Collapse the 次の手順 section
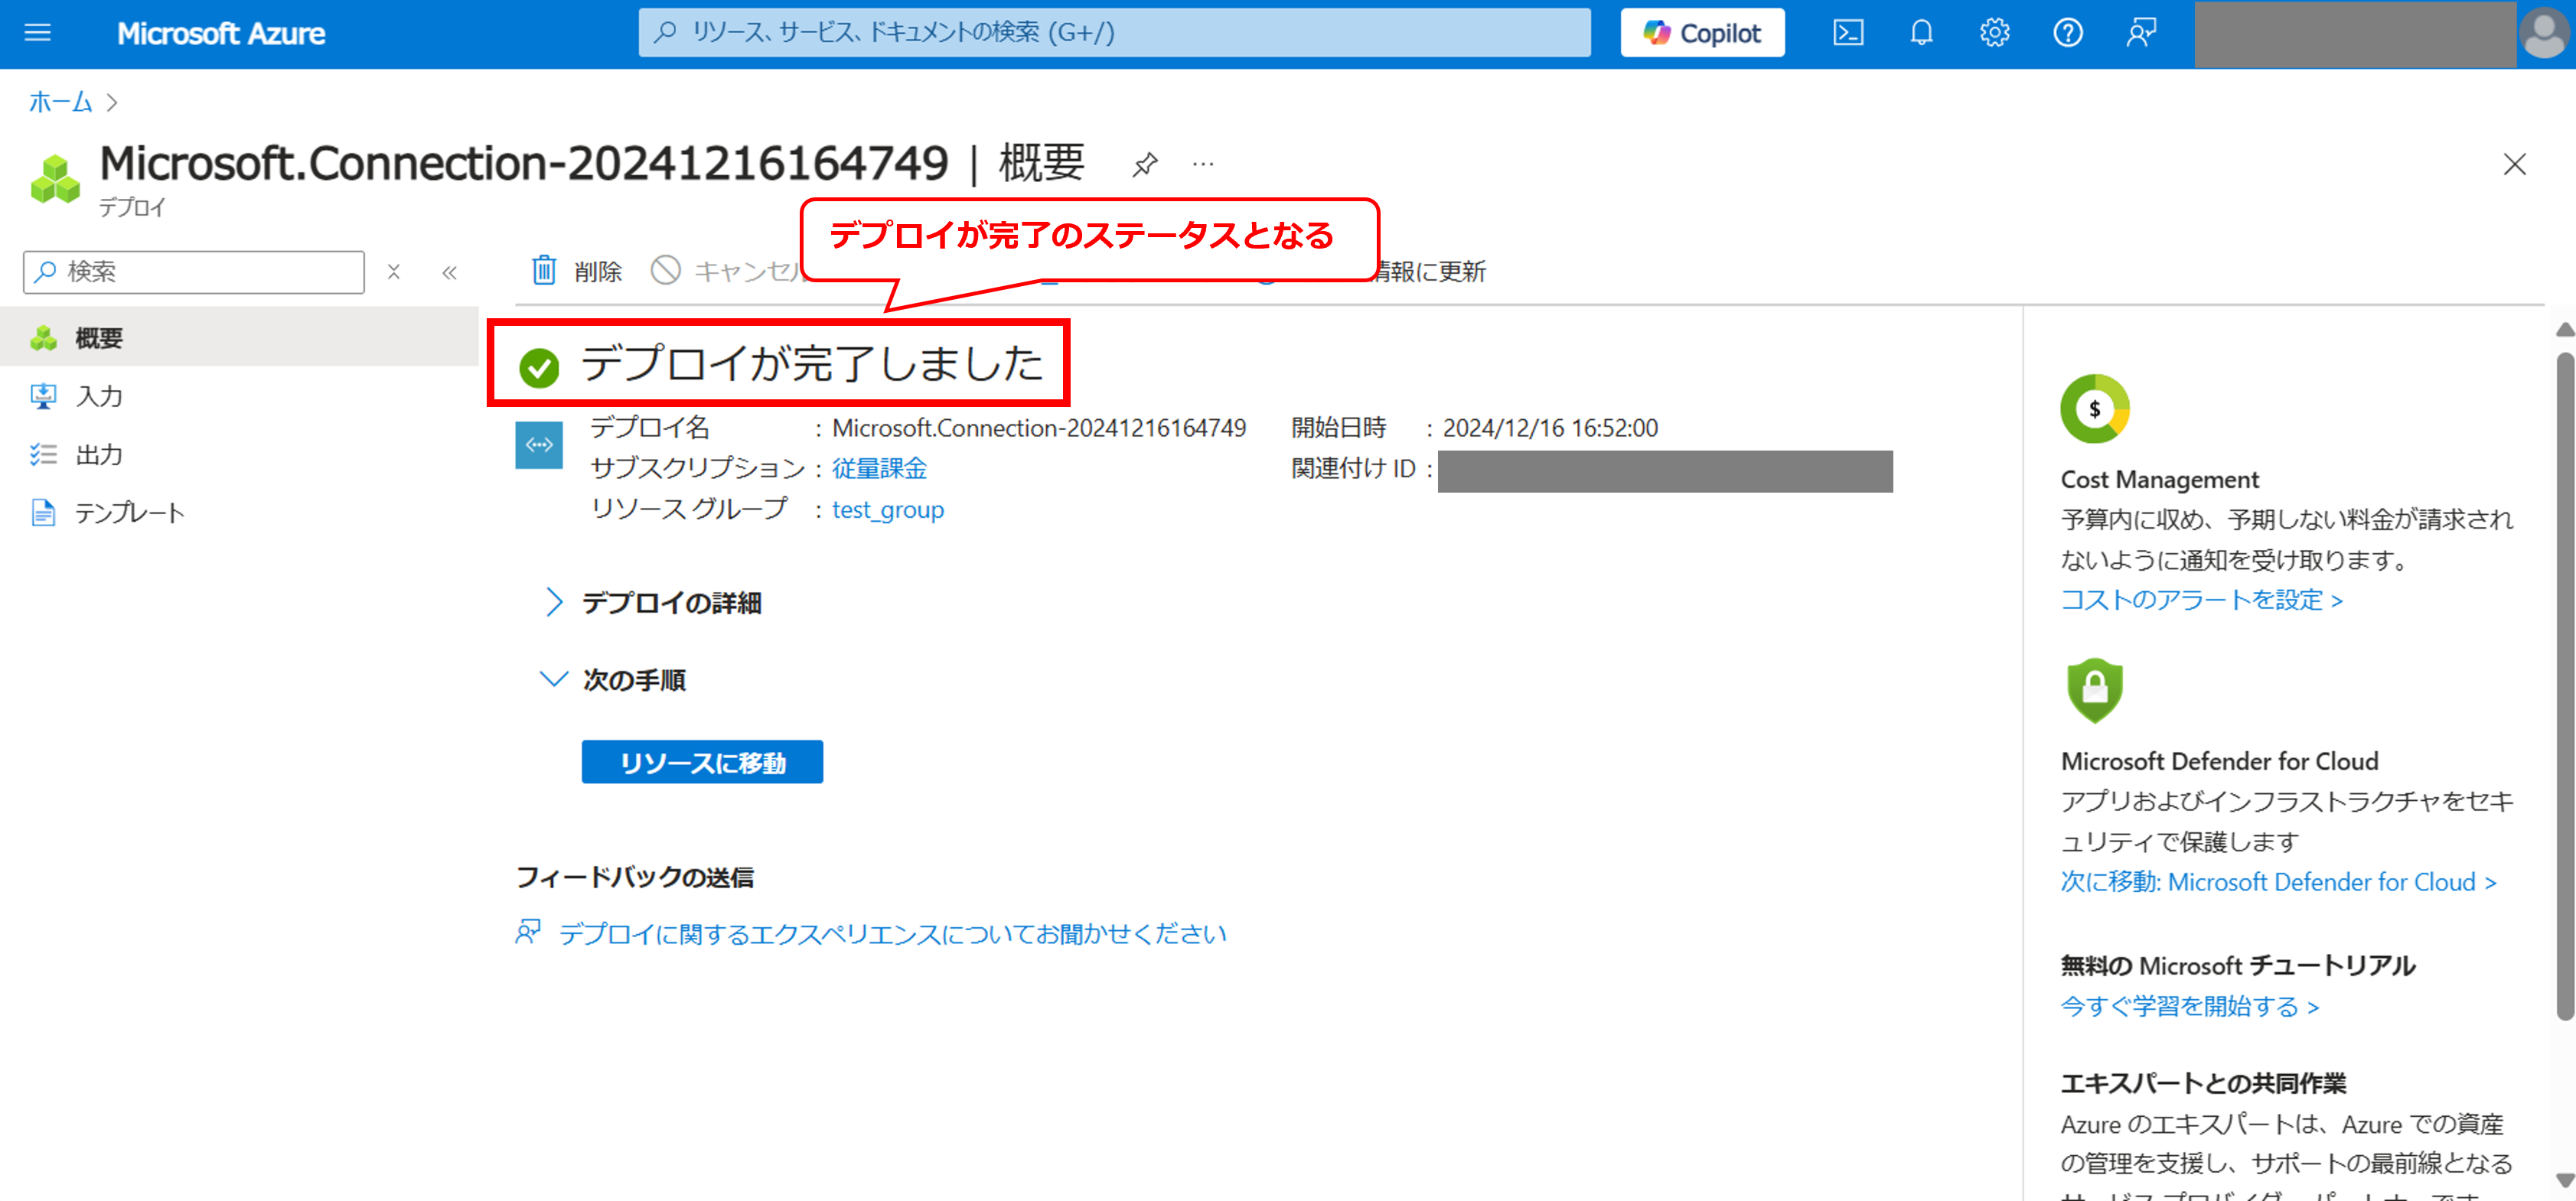The image size is (2576, 1201). 613,680
